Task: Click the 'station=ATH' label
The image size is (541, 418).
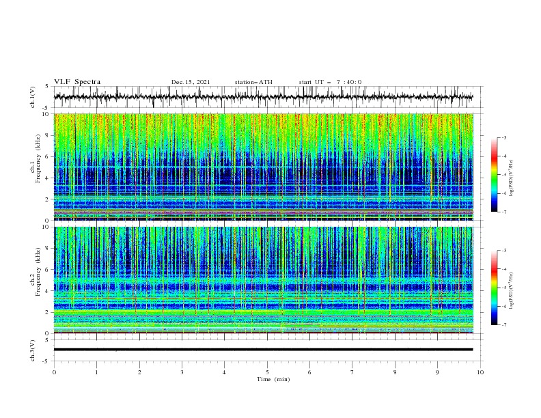Action: (253, 82)
